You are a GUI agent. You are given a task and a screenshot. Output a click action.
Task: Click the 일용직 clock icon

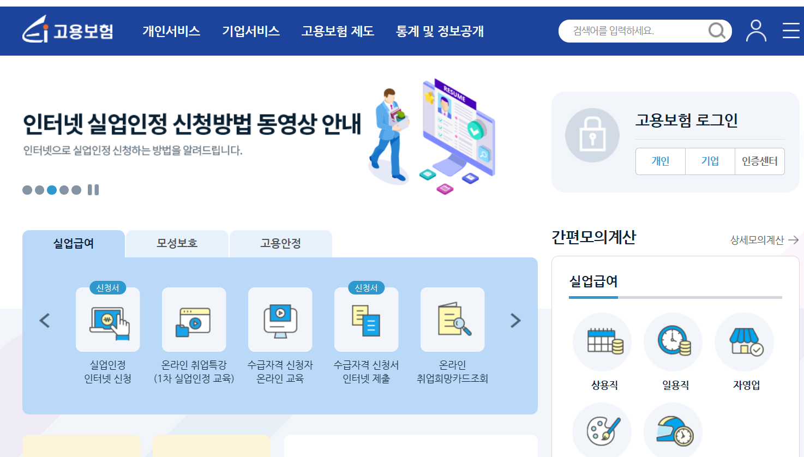pyautogui.click(x=673, y=342)
